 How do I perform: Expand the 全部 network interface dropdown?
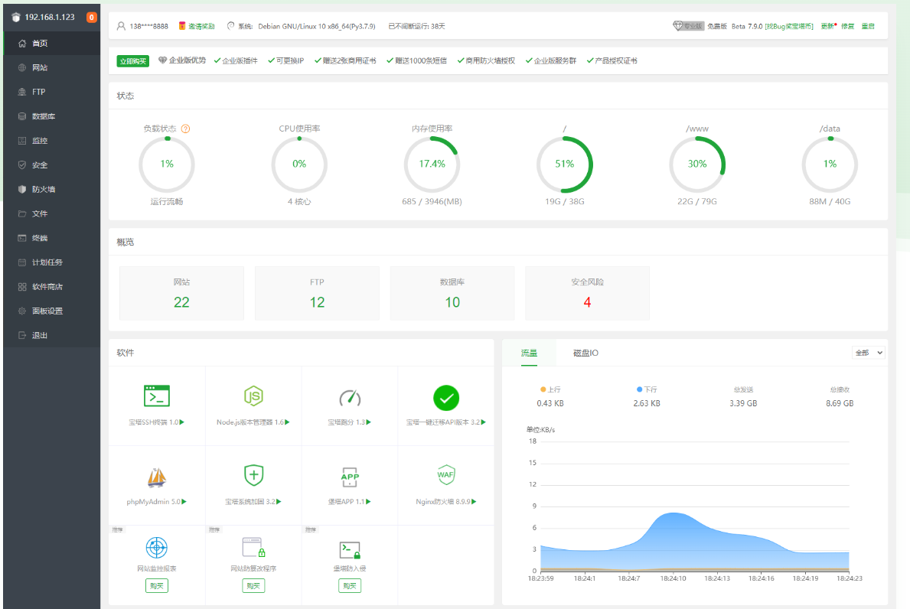click(868, 353)
